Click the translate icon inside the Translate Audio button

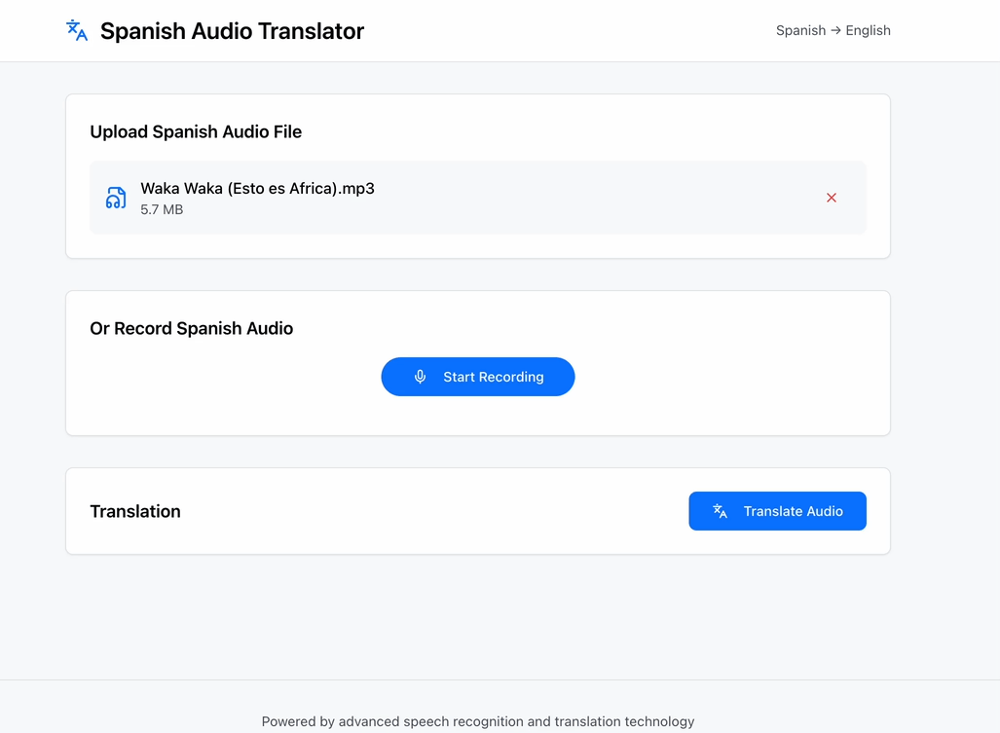click(719, 510)
